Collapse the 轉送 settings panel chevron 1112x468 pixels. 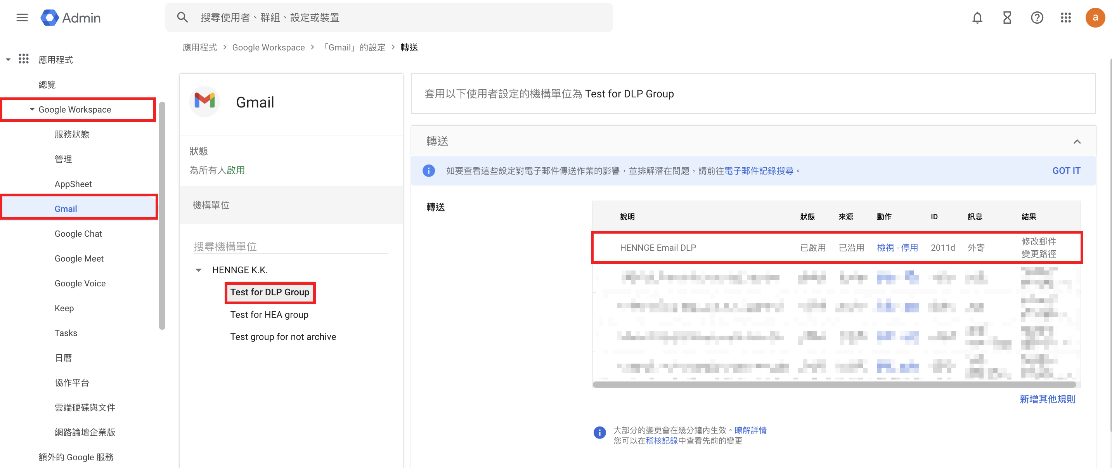click(1077, 142)
